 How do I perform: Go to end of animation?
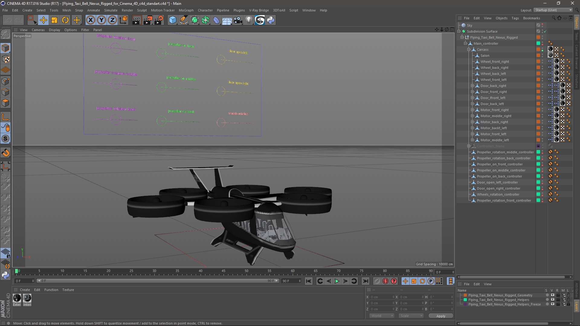(366, 281)
